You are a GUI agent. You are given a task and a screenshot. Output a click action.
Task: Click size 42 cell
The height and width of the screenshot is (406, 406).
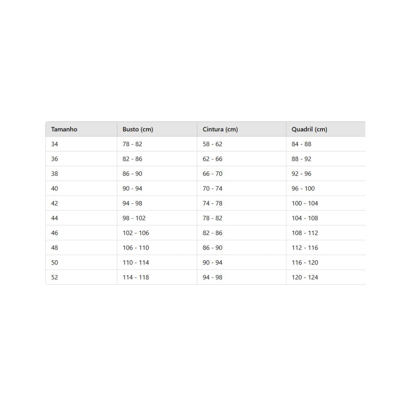55,203
